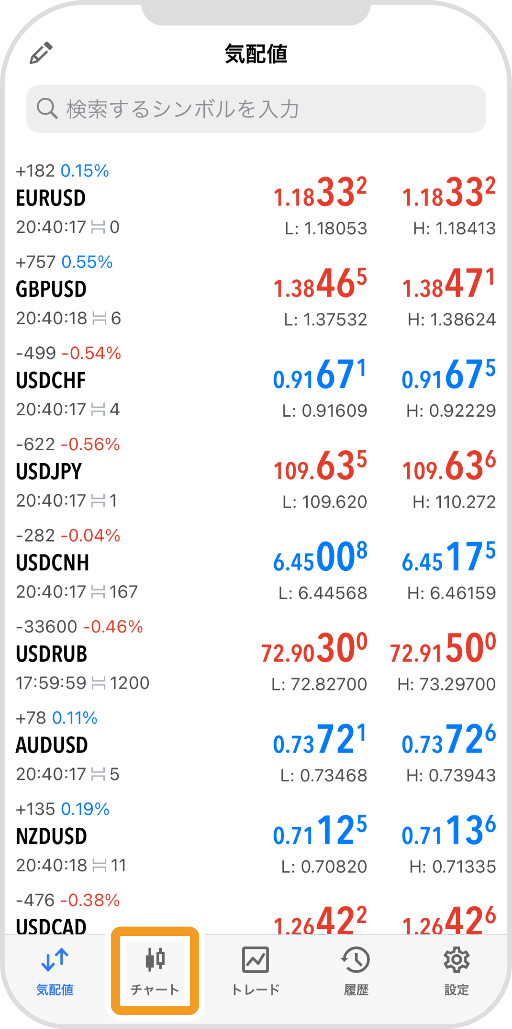Tap the magnifier search icon

click(x=47, y=108)
